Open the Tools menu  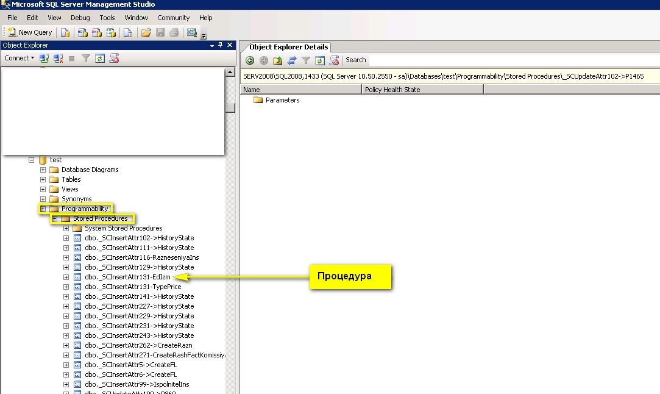[x=107, y=18]
